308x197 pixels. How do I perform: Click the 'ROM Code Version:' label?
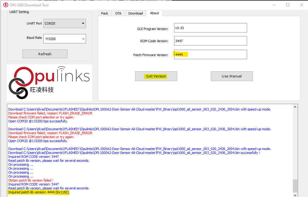[x=154, y=41]
